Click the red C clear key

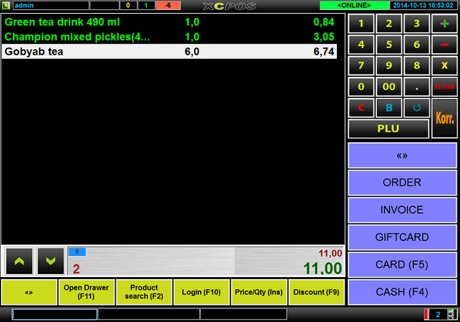[361, 108]
